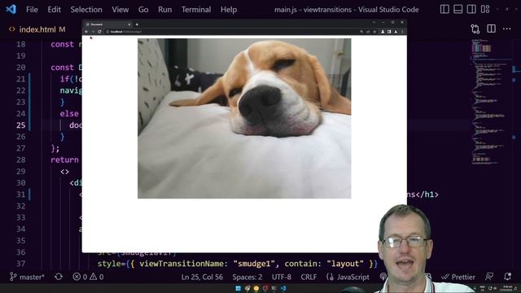This screenshot has height=293, width=521.
Task: Click the fragment tag on line 29
Action: click(x=64, y=172)
